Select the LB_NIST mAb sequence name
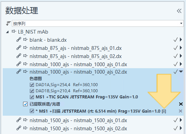 point(33,32)
